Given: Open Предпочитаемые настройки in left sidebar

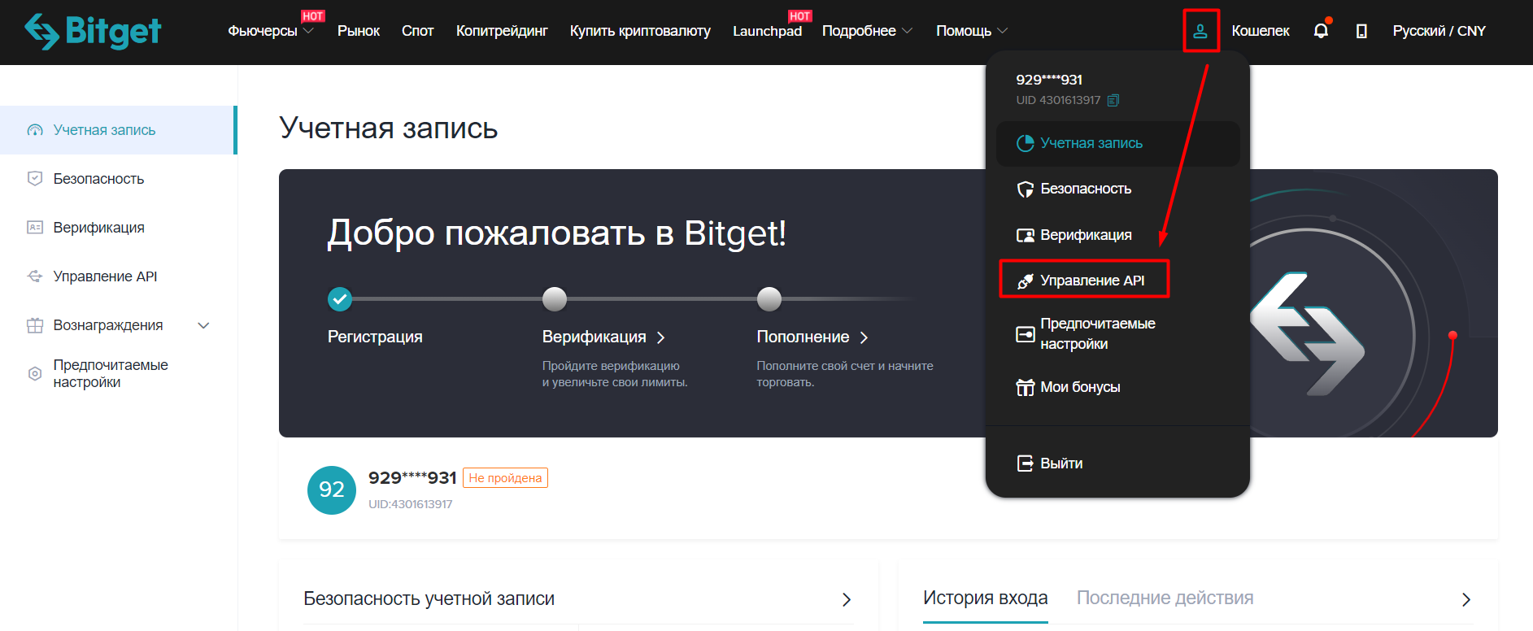Looking at the screenshot, I should [118, 374].
